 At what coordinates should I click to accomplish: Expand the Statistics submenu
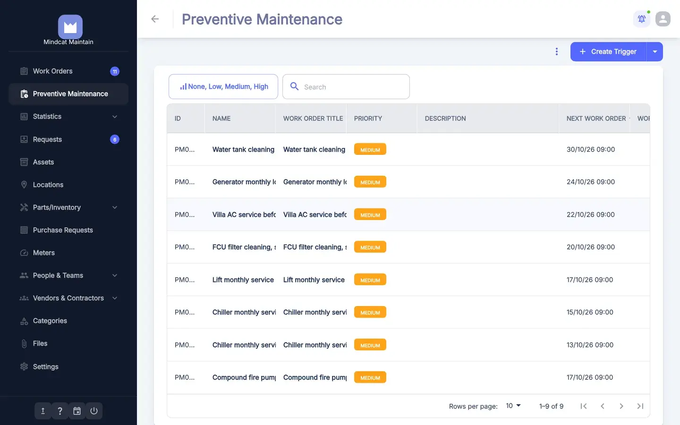pos(115,117)
